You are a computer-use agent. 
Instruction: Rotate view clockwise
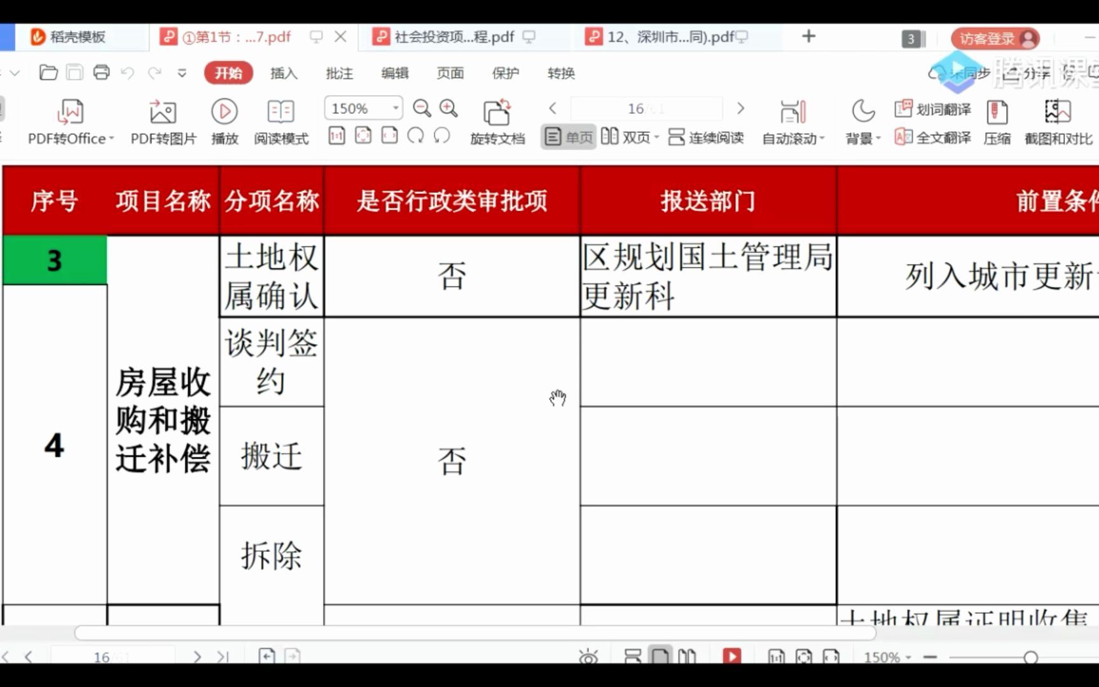[415, 135]
